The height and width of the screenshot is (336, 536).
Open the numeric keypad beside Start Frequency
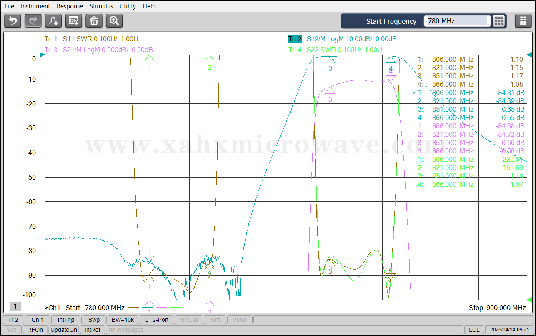point(499,21)
